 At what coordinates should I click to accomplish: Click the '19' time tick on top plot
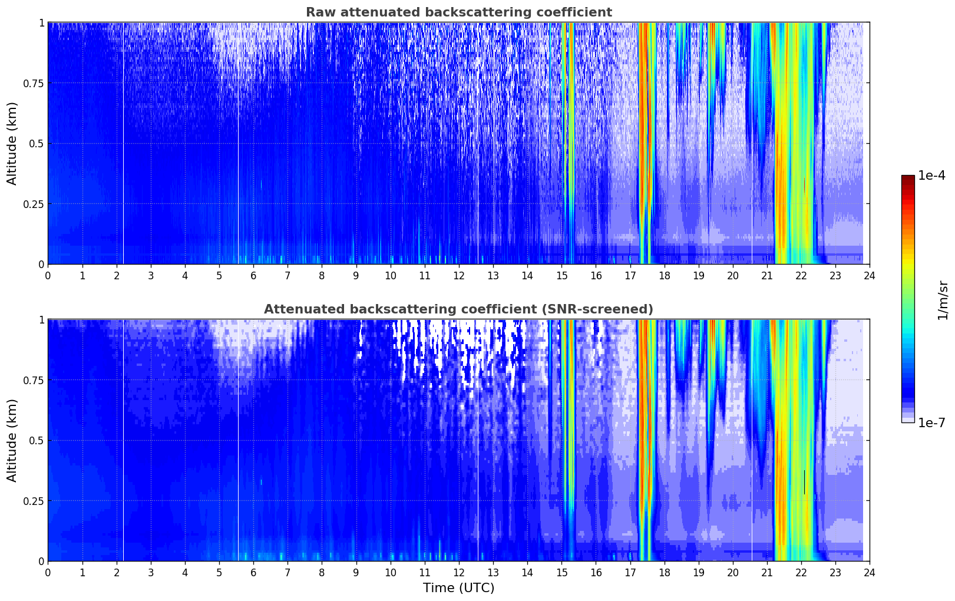tap(698, 275)
